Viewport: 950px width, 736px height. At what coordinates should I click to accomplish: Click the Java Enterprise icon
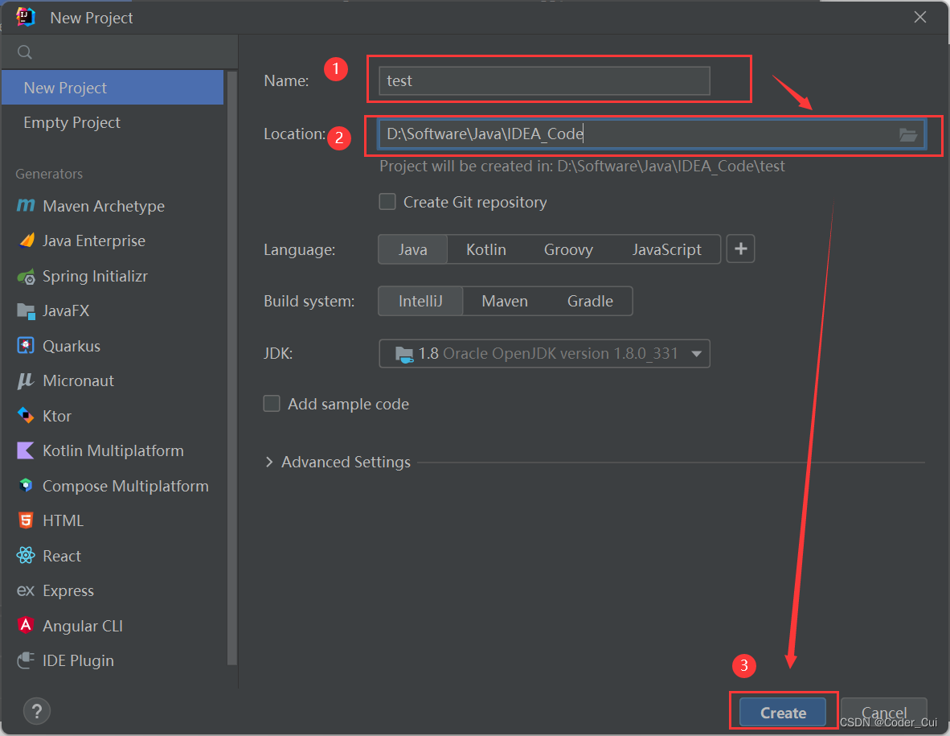tap(27, 241)
